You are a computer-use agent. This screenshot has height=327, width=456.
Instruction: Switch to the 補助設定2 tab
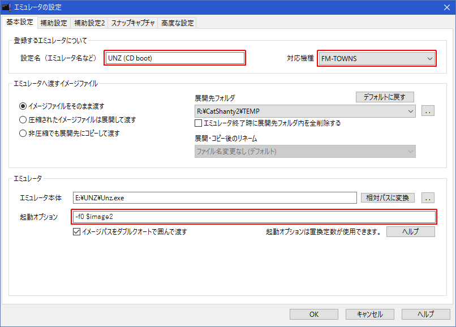point(89,23)
